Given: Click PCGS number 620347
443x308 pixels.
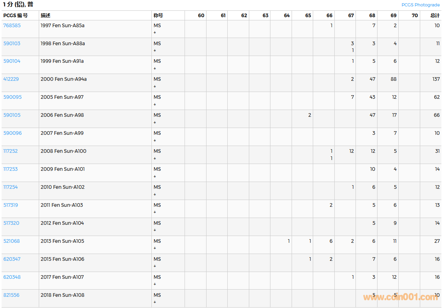Looking at the screenshot, I should 12,259.
